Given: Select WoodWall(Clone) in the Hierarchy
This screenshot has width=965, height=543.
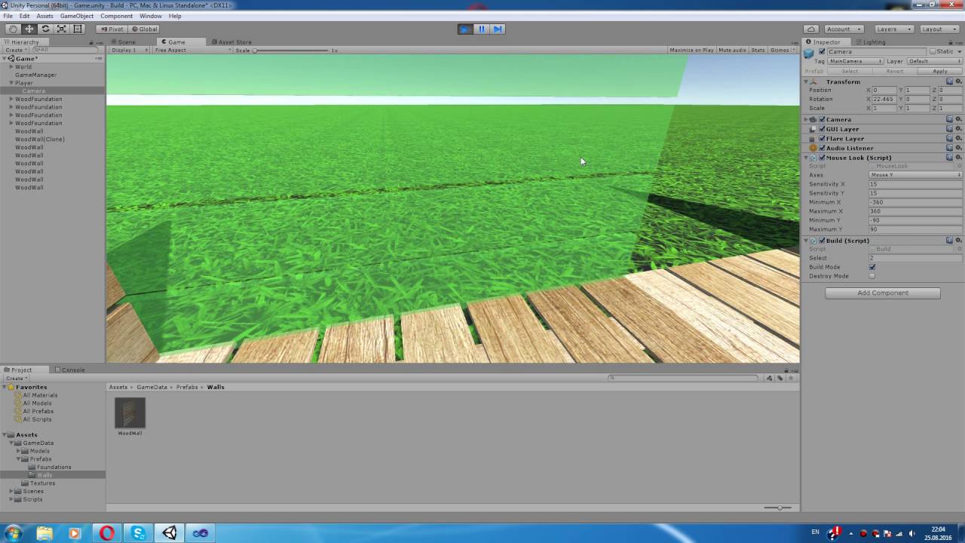Looking at the screenshot, I should pyautogui.click(x=40, y=139).
